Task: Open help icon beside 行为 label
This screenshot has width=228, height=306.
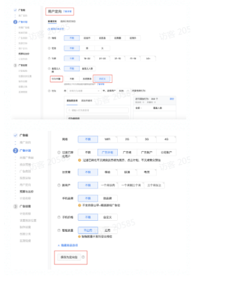Action: coord(49,91)
